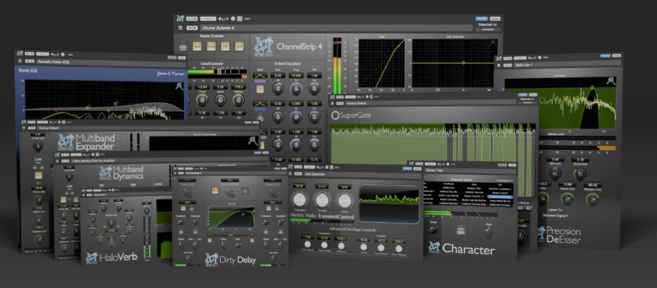Click the band 1 Freq value field 15.00k
Image resolution: width=657 pixels, height=288 pixels.
(x=296, y=75)
